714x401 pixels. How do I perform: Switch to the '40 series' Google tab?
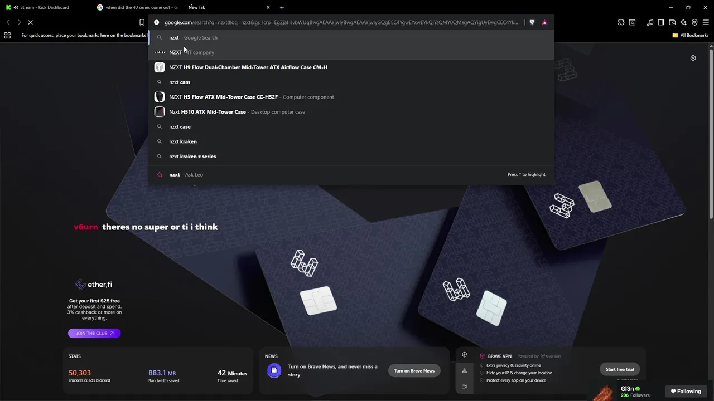pyautogui.click(x=137, y=7)
